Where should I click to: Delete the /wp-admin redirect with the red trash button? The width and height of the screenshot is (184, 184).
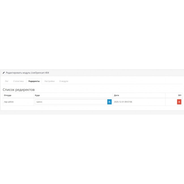click(x=179, y=102)
